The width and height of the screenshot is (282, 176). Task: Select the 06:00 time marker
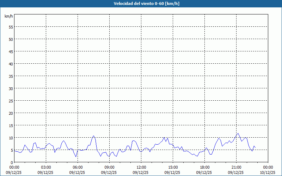click(x=78, y=167)
